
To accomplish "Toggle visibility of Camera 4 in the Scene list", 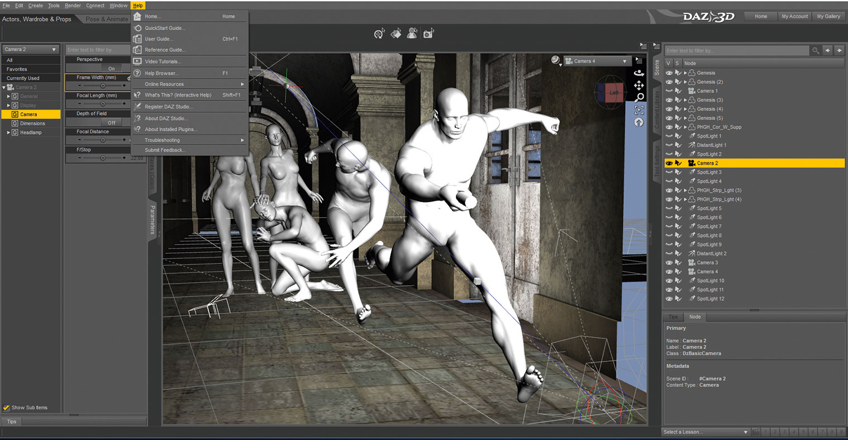I will 669,272.
